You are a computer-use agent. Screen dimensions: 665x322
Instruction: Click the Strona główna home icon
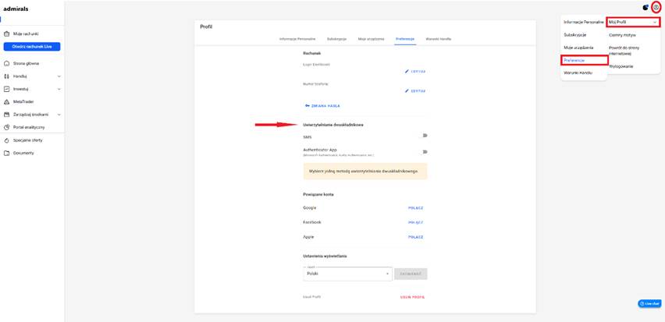point(6,64)
